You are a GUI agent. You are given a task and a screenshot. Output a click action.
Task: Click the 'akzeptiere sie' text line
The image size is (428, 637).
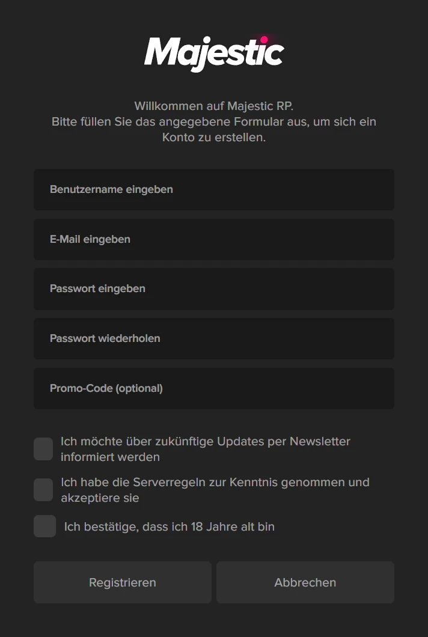click(100, 498)
